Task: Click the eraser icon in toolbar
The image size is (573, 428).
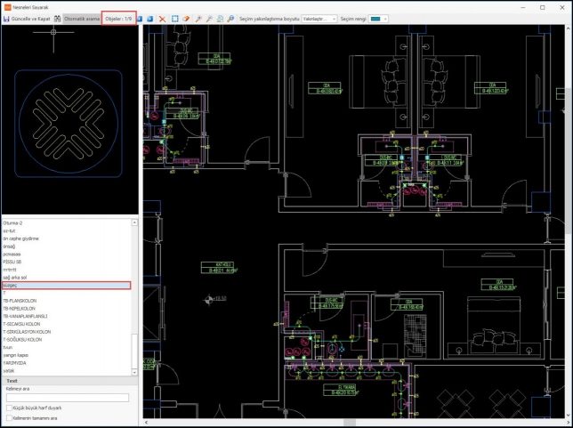Action: coord(187,18)
